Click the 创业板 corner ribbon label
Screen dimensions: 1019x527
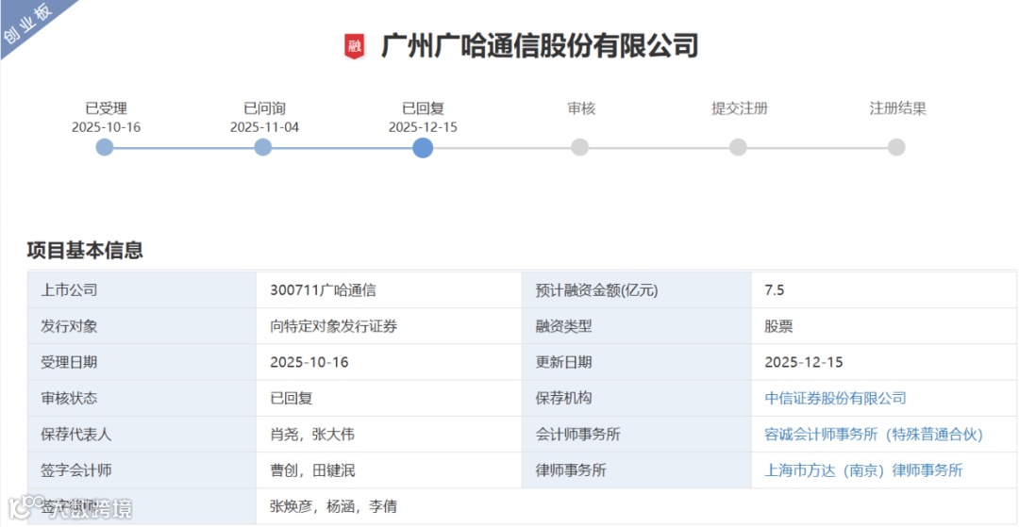(x=27, y=25)
